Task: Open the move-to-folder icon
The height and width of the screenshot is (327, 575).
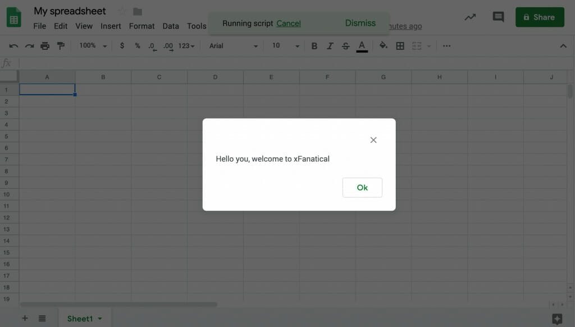Action: click(x=138, y=12)
